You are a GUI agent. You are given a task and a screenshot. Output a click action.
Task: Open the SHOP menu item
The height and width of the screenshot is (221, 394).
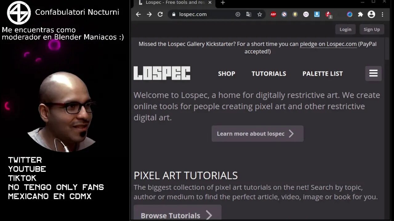coord(227,74)
